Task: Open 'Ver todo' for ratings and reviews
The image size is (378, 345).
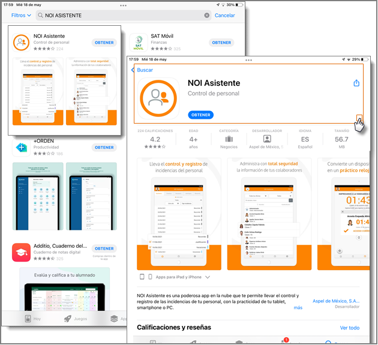Action: tap(349, 328)
